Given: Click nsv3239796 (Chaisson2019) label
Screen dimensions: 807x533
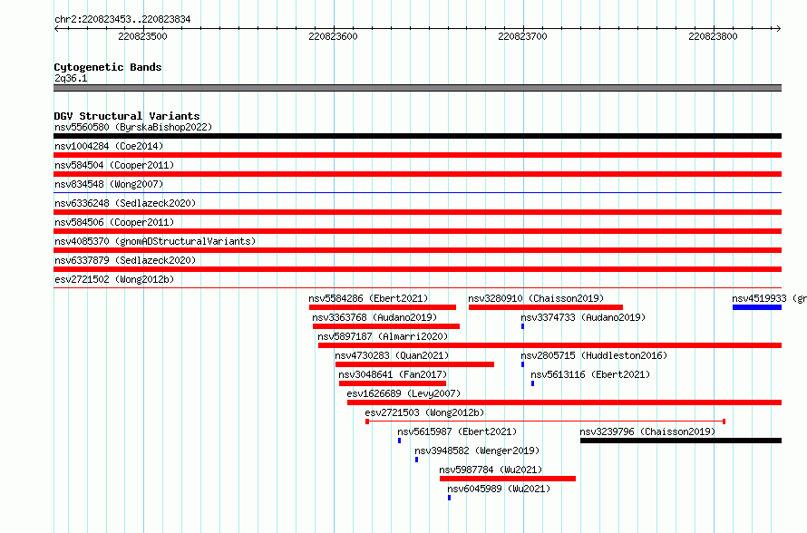Looking at the screenshot, I should 647,431.
